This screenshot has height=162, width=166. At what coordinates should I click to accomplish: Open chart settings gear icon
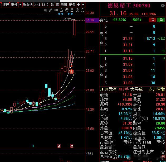click(x=46, y=10)
